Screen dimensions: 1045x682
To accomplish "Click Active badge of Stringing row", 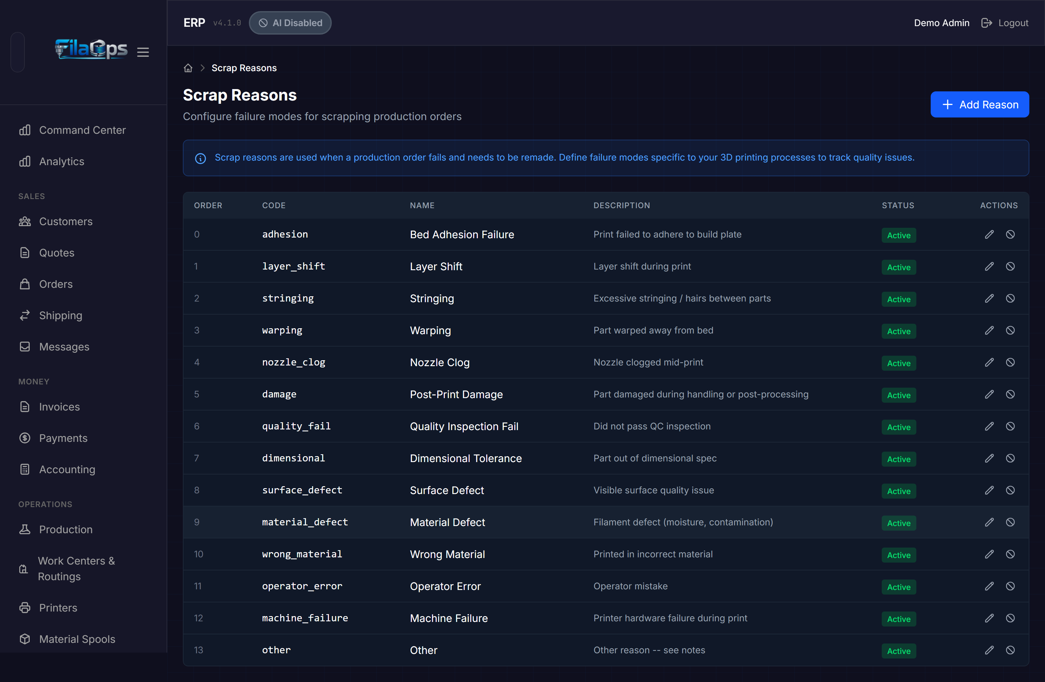I will (899, 299).
